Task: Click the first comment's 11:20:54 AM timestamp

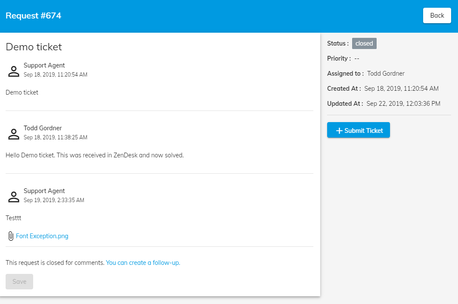Action: click(x=56, y=75)
